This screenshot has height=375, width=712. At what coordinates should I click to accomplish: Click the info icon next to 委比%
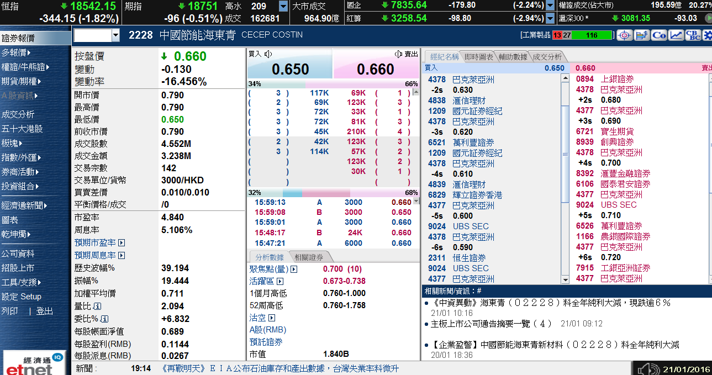(105, 319)
